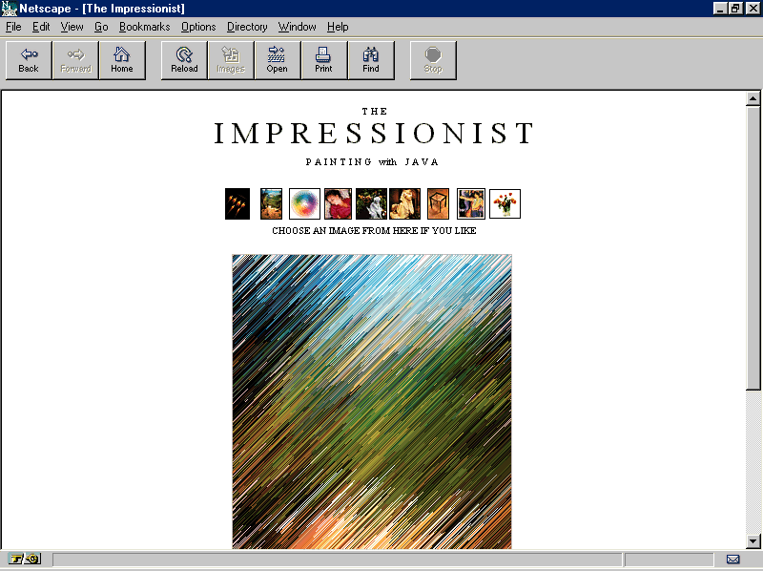This screenshot has width=763, height=571.
Task: Click the scrollbar up arrow
Action: click(x=753, y=98)
